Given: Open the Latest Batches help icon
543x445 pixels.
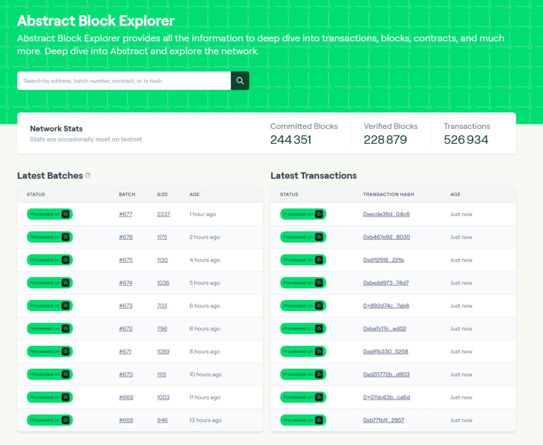Looking at the screenshot, I should point(88,175).
